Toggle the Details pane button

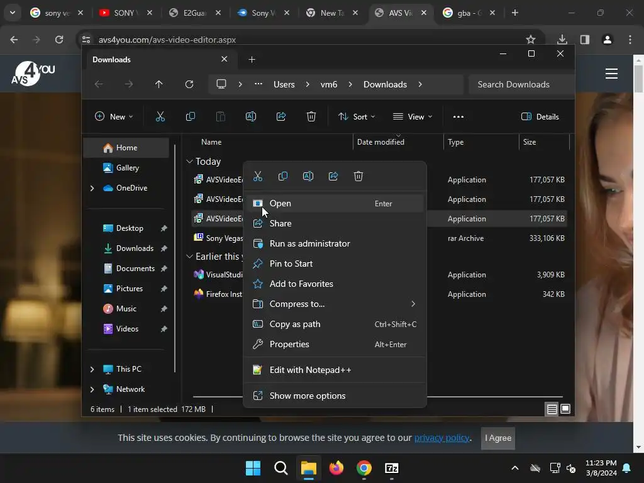click(540, 116)
